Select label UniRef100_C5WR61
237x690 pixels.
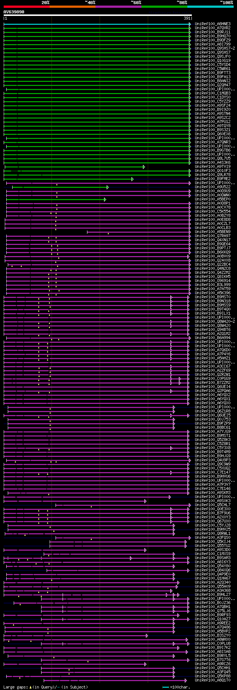click(x=213, y=69)
